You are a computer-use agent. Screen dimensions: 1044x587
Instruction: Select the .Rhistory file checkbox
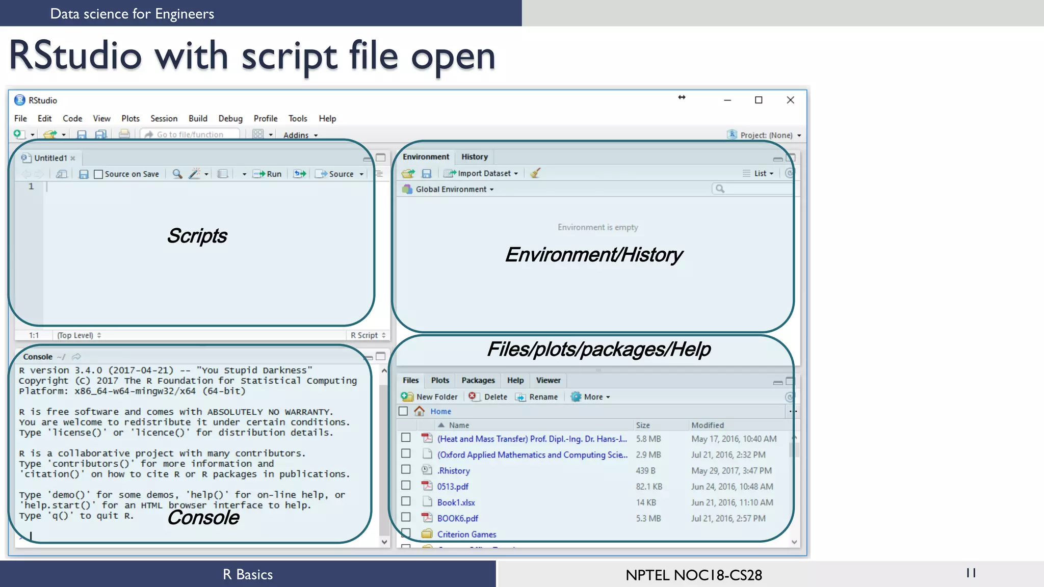pyautogui.click(x=406, y=470)
